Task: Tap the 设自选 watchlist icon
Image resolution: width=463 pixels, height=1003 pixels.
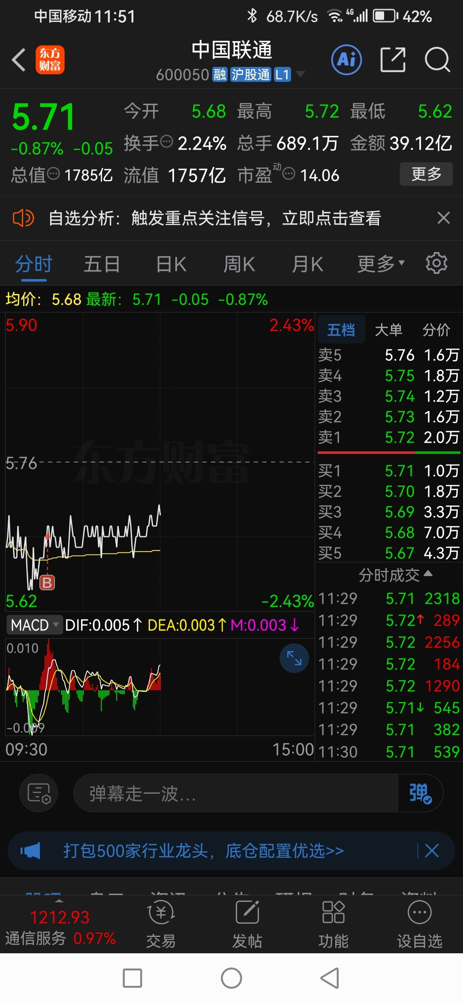Action: 419,923
